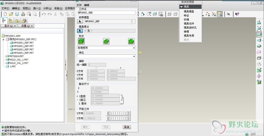Open the 设置 dropdown button
The image size is (264, 136).
click(26, 26)
